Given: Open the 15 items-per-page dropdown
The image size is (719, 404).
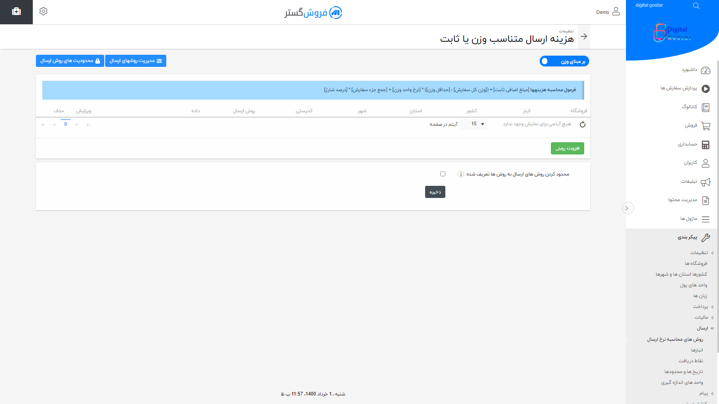Looking at the screenshot, I should coord(474,124).
